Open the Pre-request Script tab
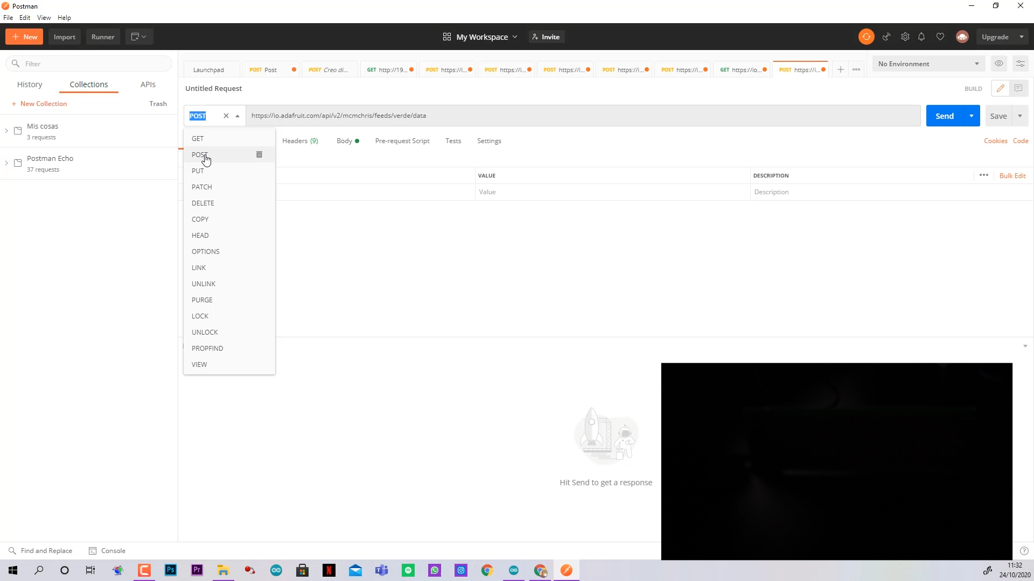This screenshot has width=1034, height=581. 402,141
